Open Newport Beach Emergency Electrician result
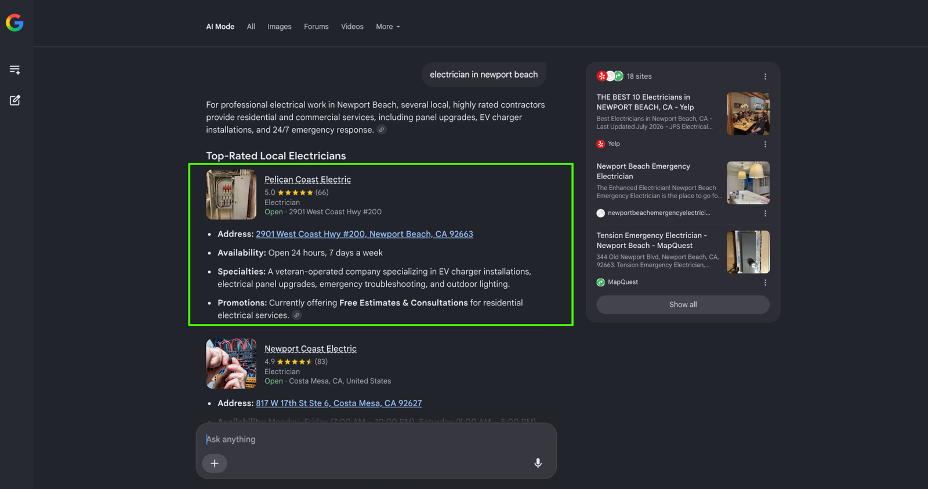 point(643,171)
